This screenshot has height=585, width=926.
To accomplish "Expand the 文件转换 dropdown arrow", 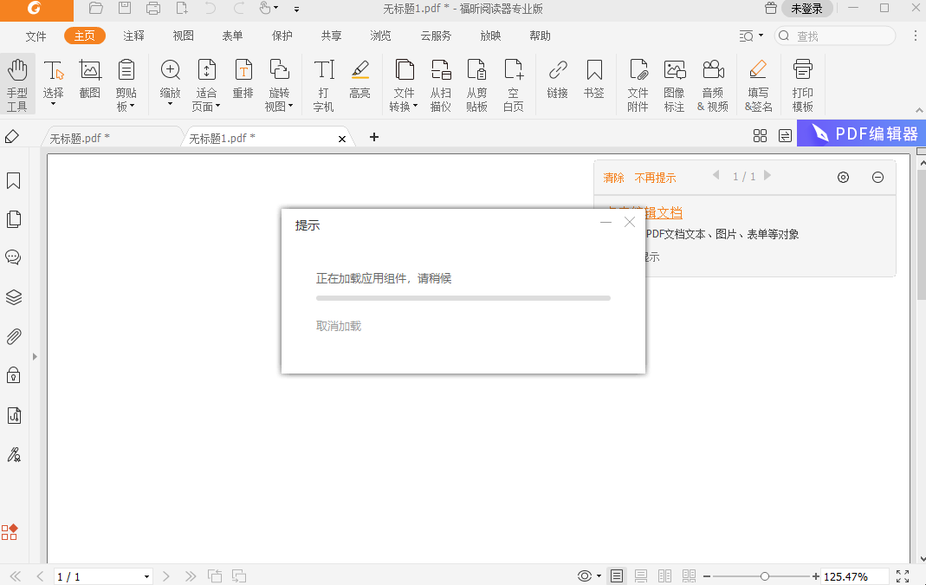I will (416, 107).
